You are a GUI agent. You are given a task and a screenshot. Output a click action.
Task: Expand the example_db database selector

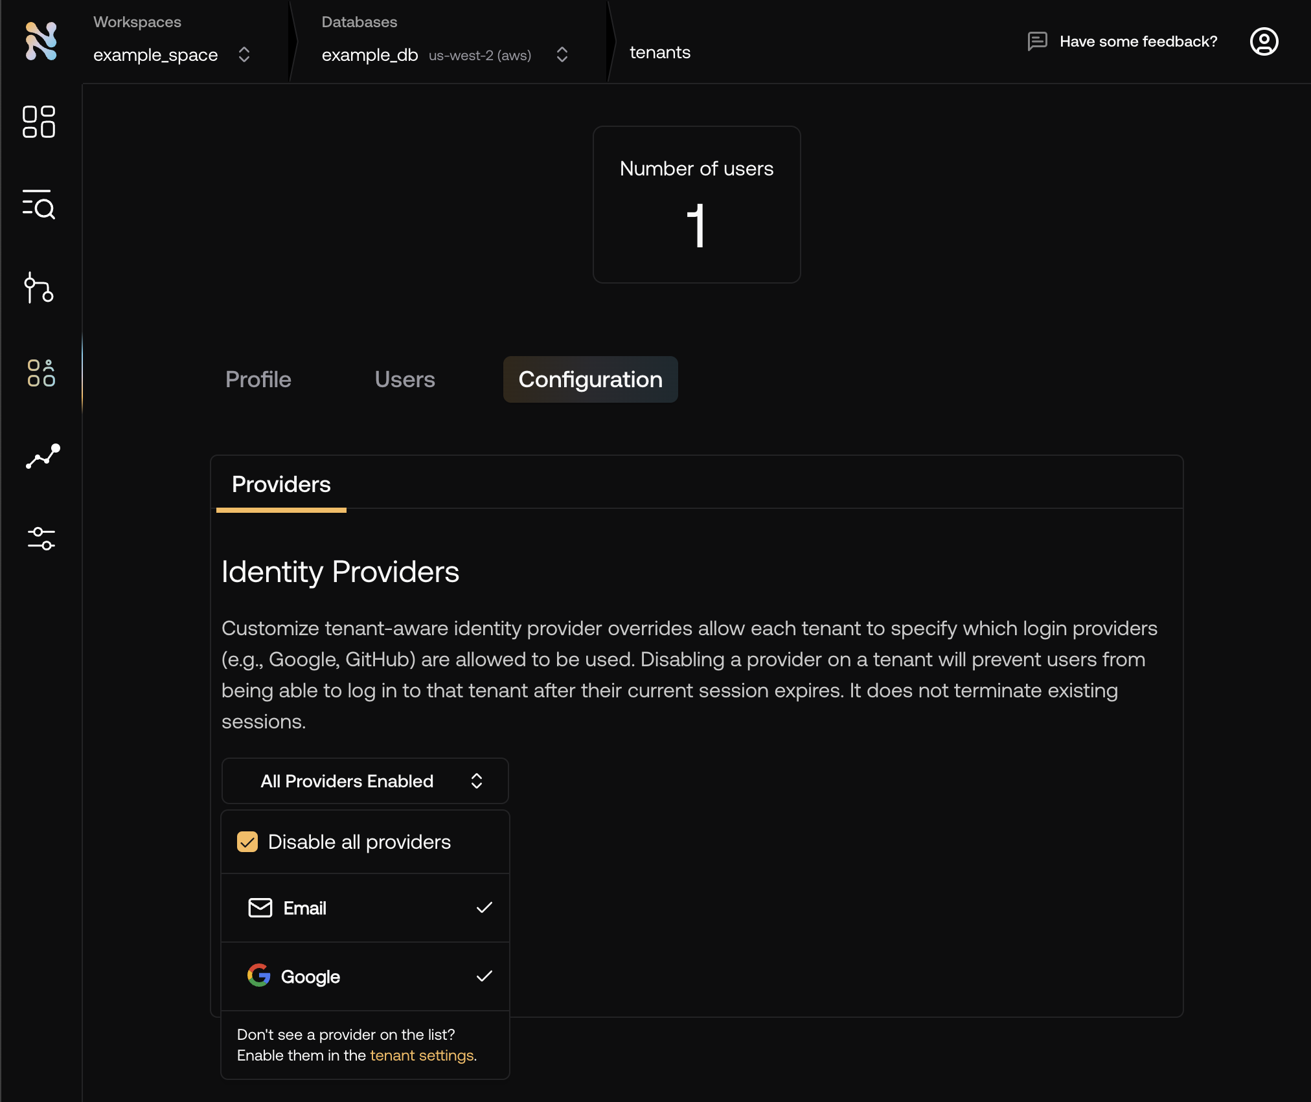[444, 54]
